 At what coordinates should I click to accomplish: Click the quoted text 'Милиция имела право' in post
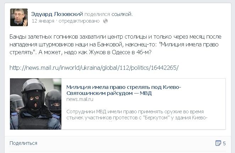(188, 44)
